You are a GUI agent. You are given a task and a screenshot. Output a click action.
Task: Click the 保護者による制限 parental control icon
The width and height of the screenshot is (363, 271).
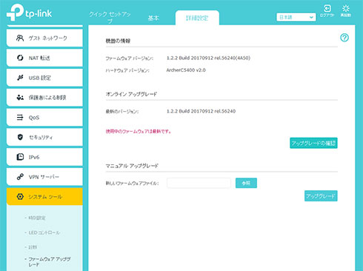20,98
